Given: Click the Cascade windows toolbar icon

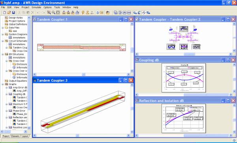Looking at the screenshot, I should coord(116,13).
